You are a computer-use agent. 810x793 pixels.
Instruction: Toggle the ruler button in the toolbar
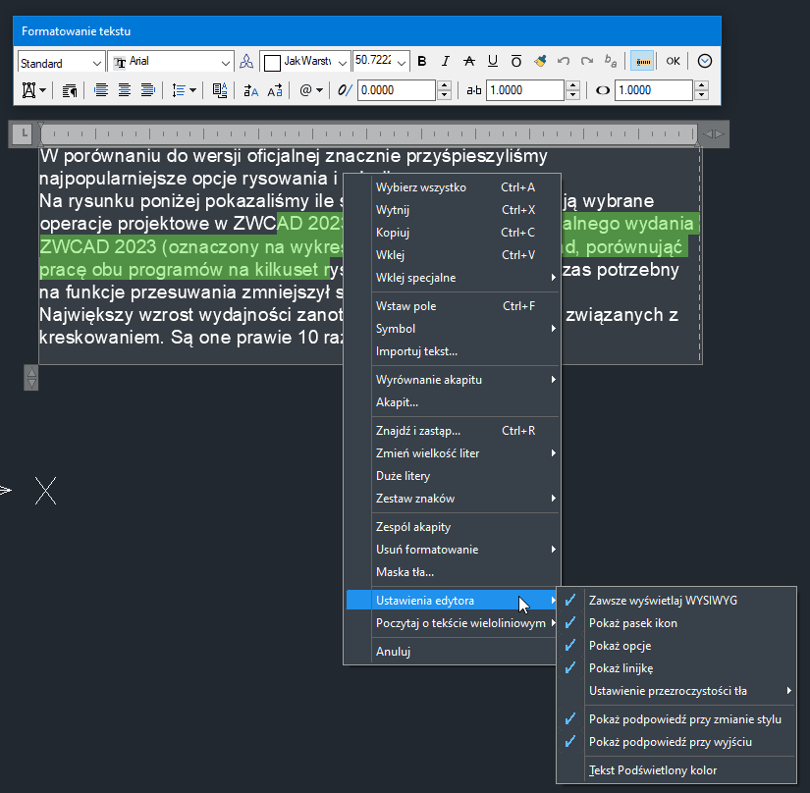(643, 62)
